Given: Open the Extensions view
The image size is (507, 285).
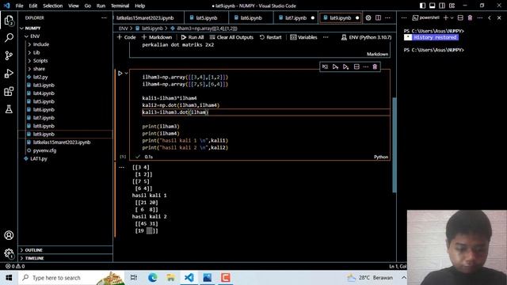Looking at the screenshot, I should pyautogui.click(x=9, y=92).
